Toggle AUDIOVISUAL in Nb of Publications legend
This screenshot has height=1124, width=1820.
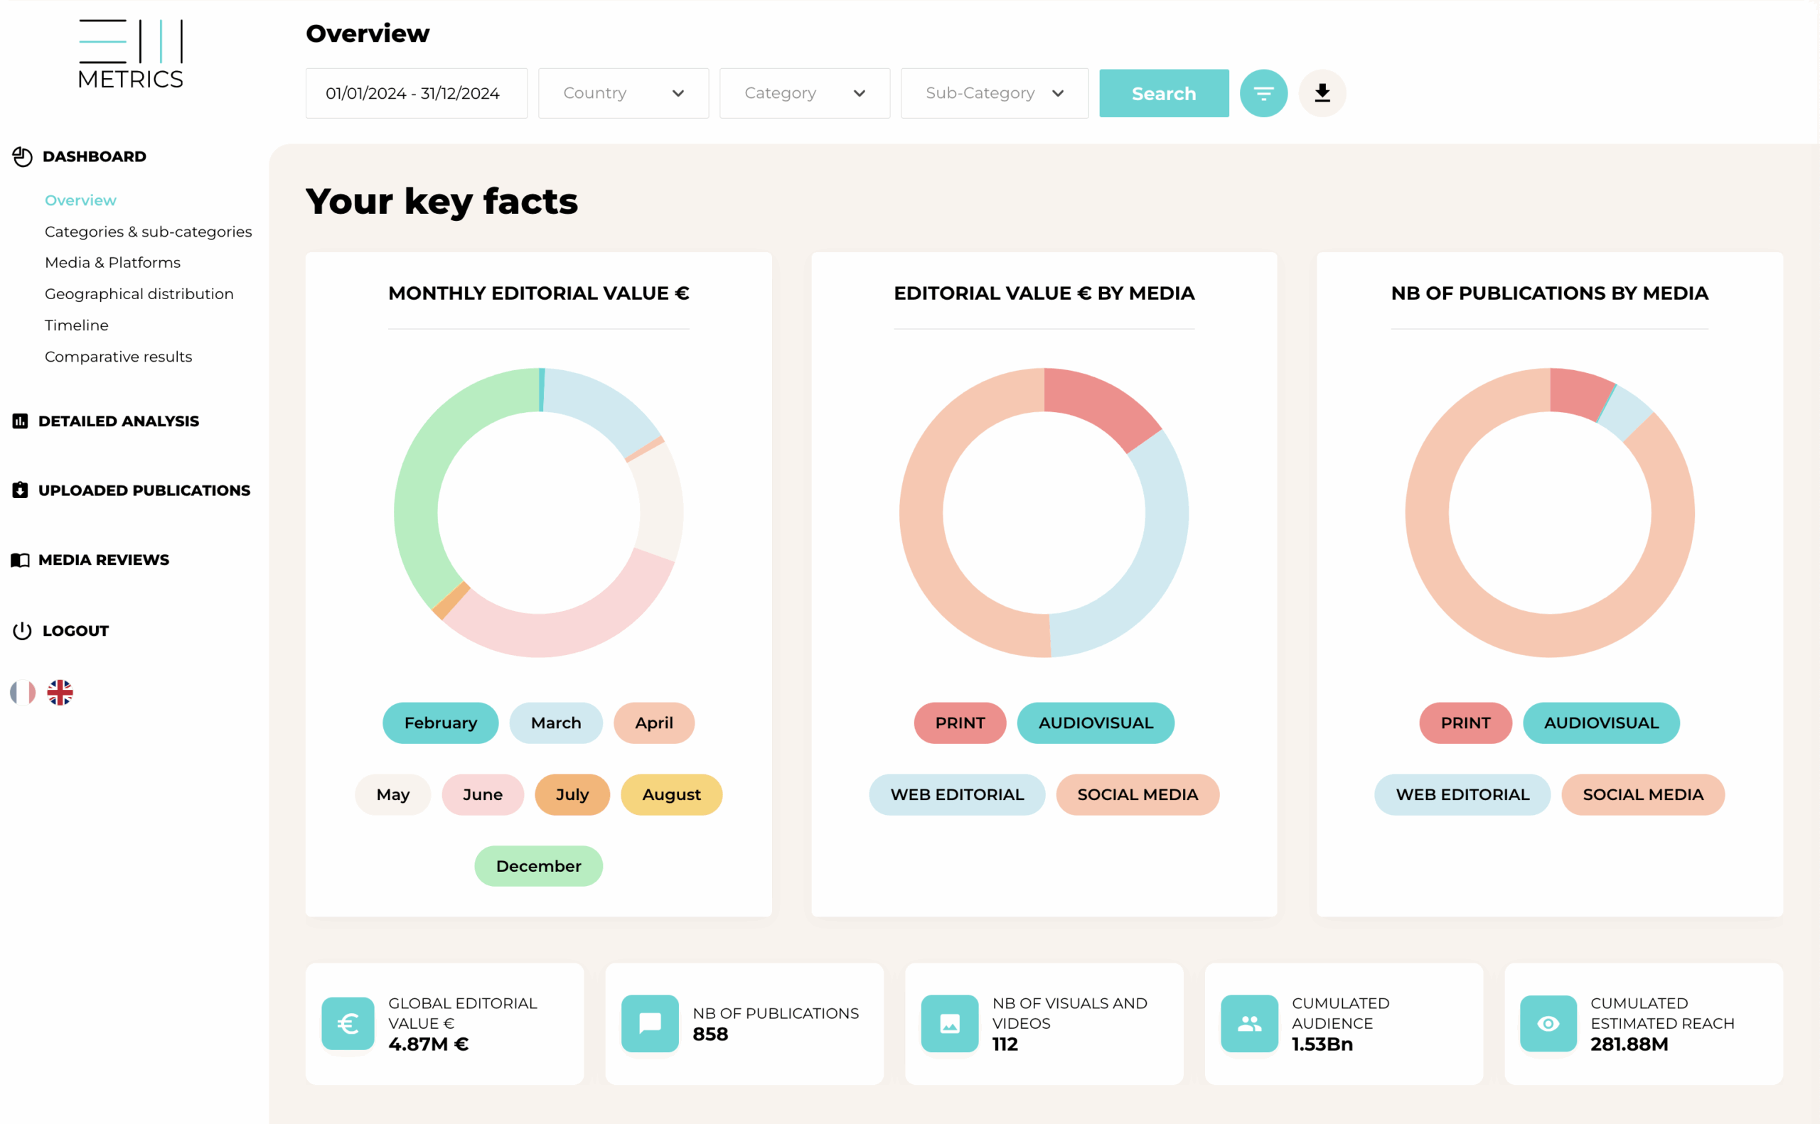1600,723
